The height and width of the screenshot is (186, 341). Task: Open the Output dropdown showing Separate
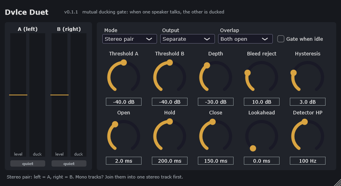pyautogui.click(x=188, y=39)
